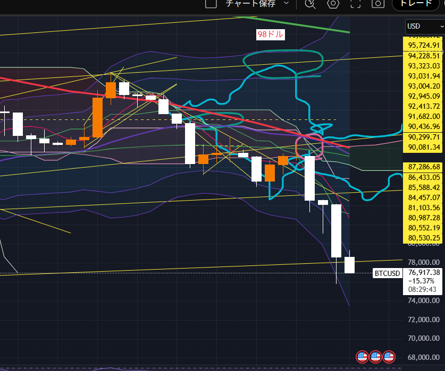Click the countdown timer 08:29:43
This screenshot has height=371, width=445.
click(x=422, y=289)
